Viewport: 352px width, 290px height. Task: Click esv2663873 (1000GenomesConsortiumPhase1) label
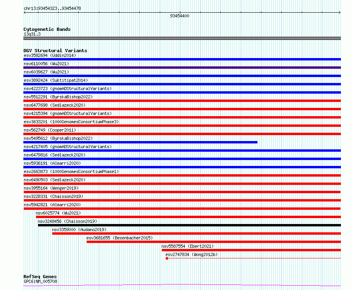tap(71, 171)
